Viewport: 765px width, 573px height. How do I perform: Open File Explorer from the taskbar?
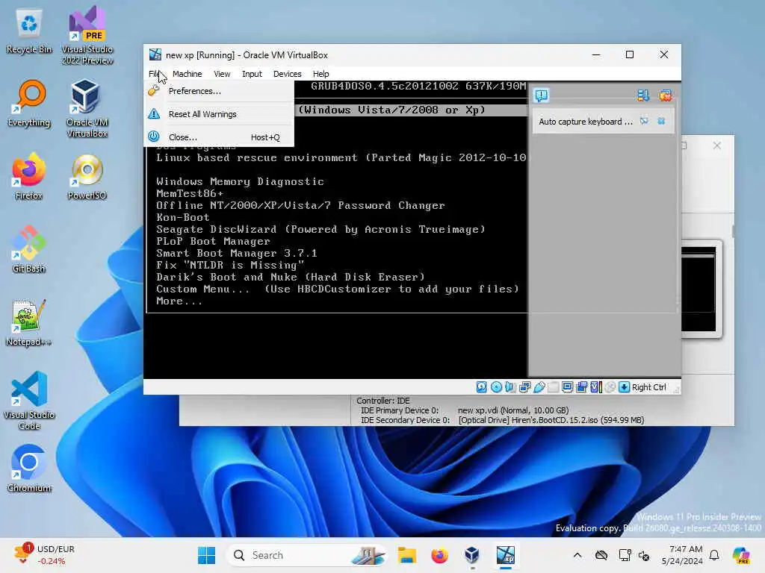click(406, 555)
